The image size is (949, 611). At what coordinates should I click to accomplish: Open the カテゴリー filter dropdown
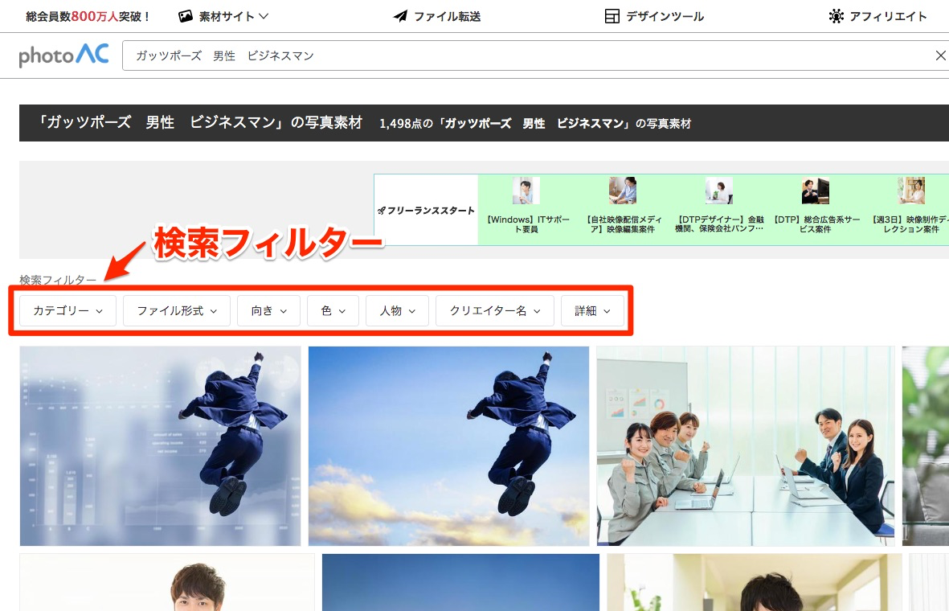point(67,310)
